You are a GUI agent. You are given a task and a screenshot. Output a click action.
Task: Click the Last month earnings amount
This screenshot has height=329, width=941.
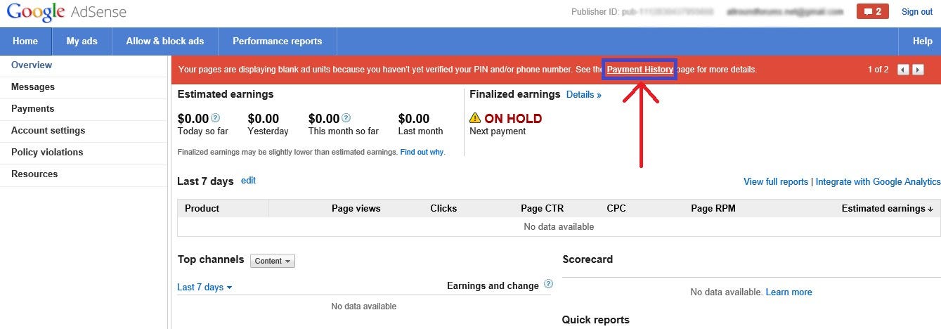(x=414, y=119)
